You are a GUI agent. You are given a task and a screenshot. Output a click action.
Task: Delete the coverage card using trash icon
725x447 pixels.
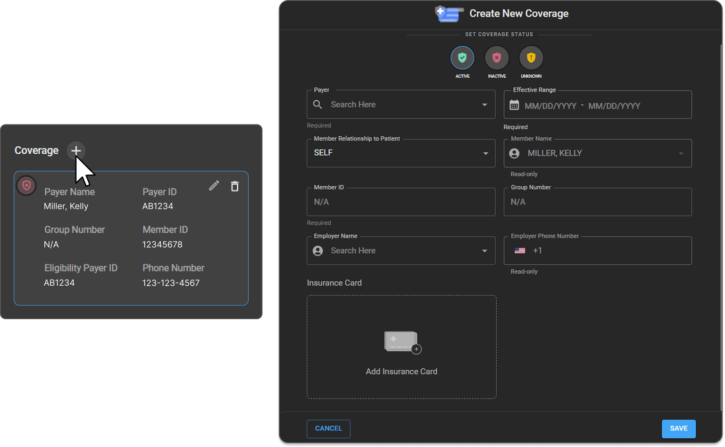(x=234, y=186)
